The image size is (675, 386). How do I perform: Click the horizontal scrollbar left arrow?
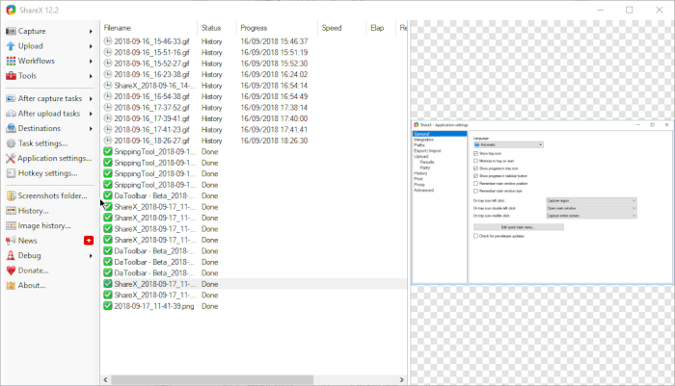point(106,379)
